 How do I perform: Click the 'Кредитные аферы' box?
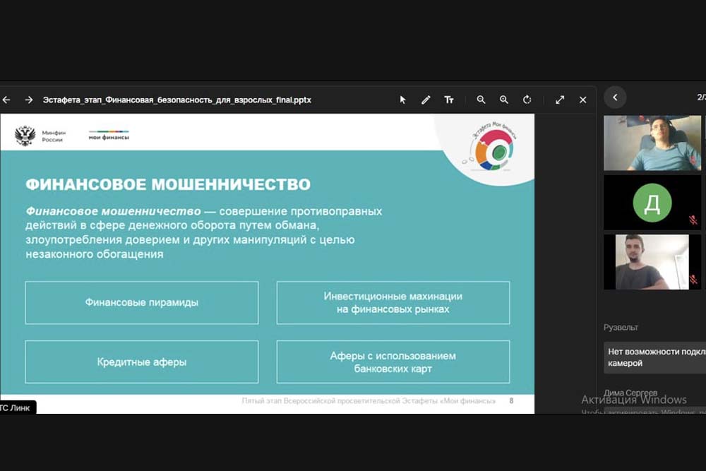(142, 362)
